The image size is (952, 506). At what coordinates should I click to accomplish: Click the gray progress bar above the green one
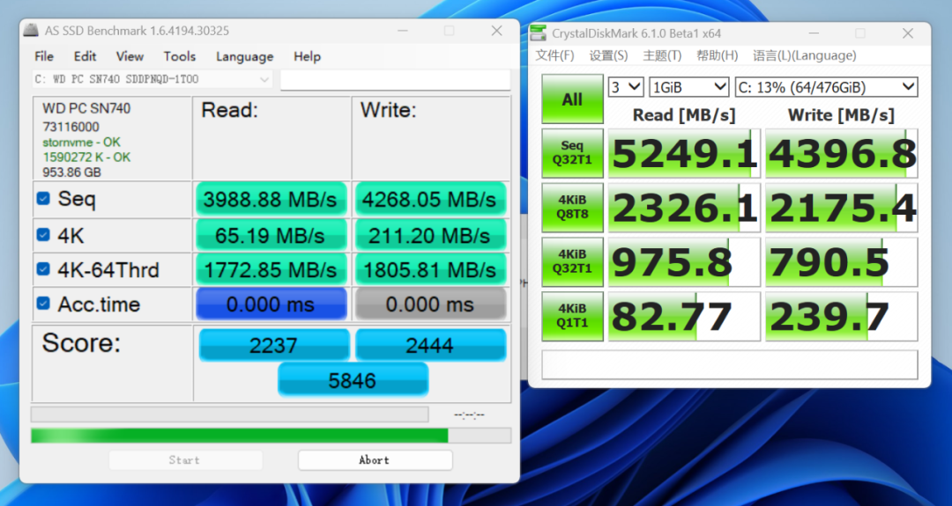pyautogui.click(x=229, y=414)
